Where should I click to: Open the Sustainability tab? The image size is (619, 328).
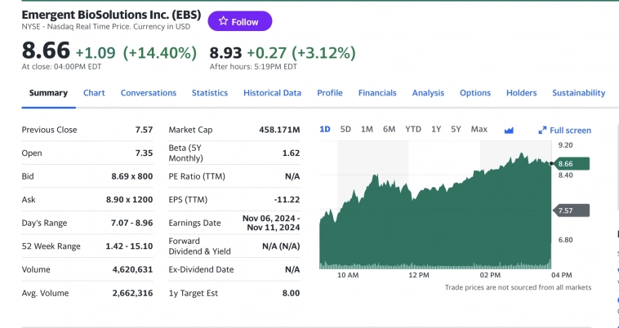[x=578, y=93]
